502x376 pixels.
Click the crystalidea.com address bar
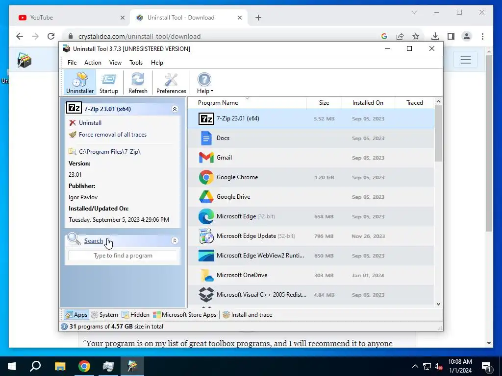[x=139, y=36]
